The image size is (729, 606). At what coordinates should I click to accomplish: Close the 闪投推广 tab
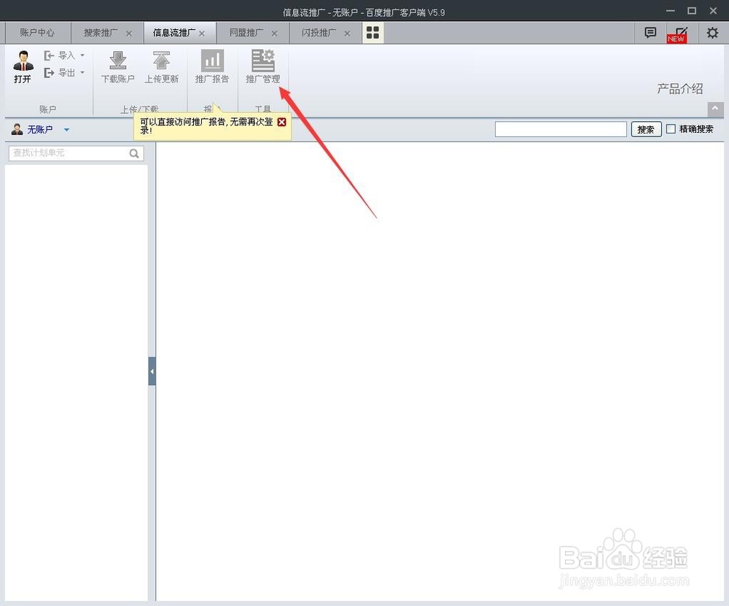tap(347, 34)
